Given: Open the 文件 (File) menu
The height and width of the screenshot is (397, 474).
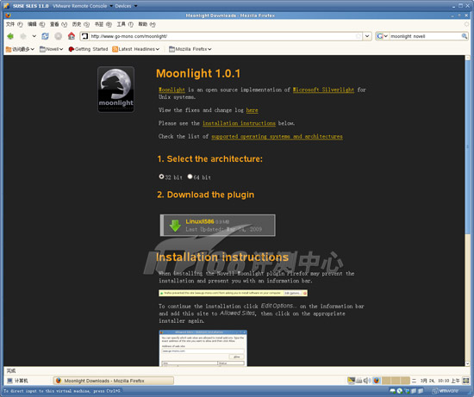Looking at the screenshot, I should (14, 24).
